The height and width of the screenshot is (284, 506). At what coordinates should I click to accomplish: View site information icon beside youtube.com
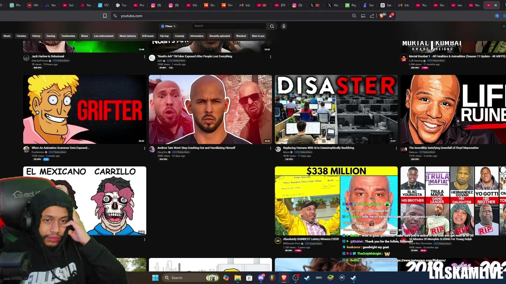115,16
